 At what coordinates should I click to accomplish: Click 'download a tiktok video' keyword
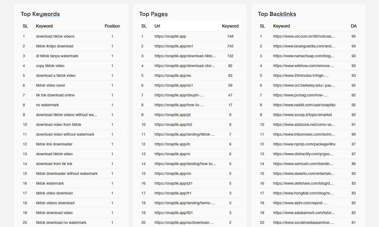[x=56, y=76]
